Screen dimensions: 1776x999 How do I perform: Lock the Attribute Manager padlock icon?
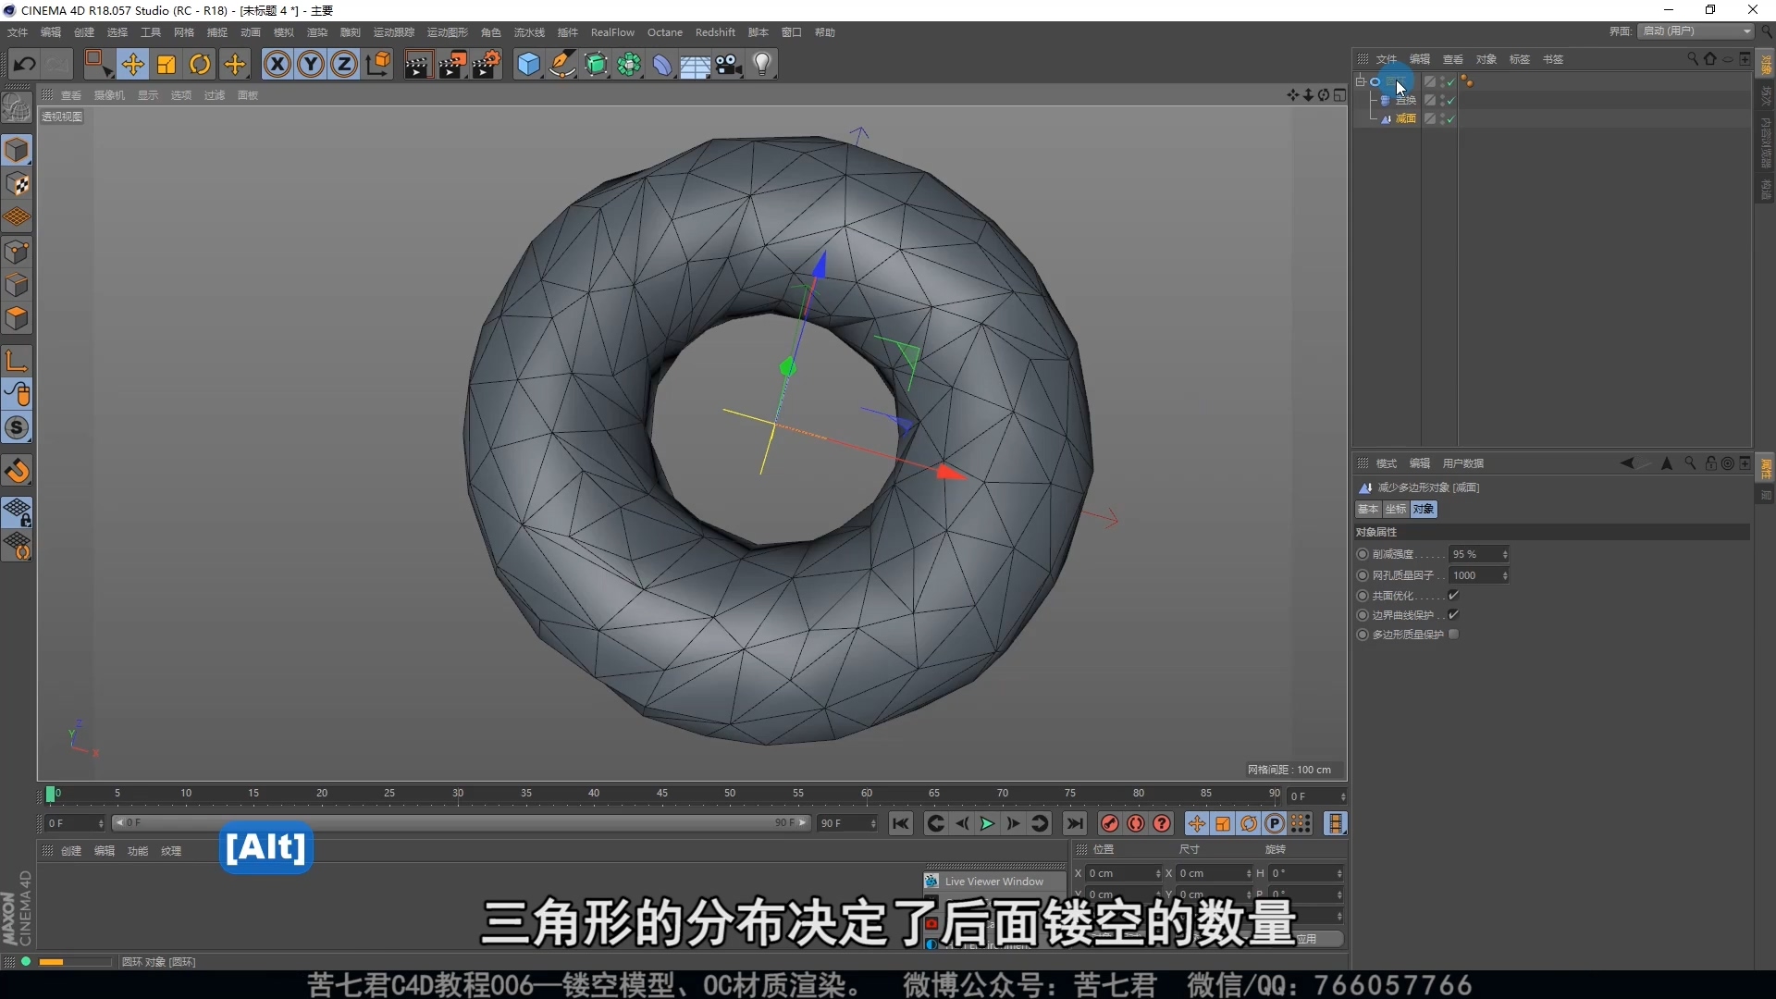[x=1710, y=463]
